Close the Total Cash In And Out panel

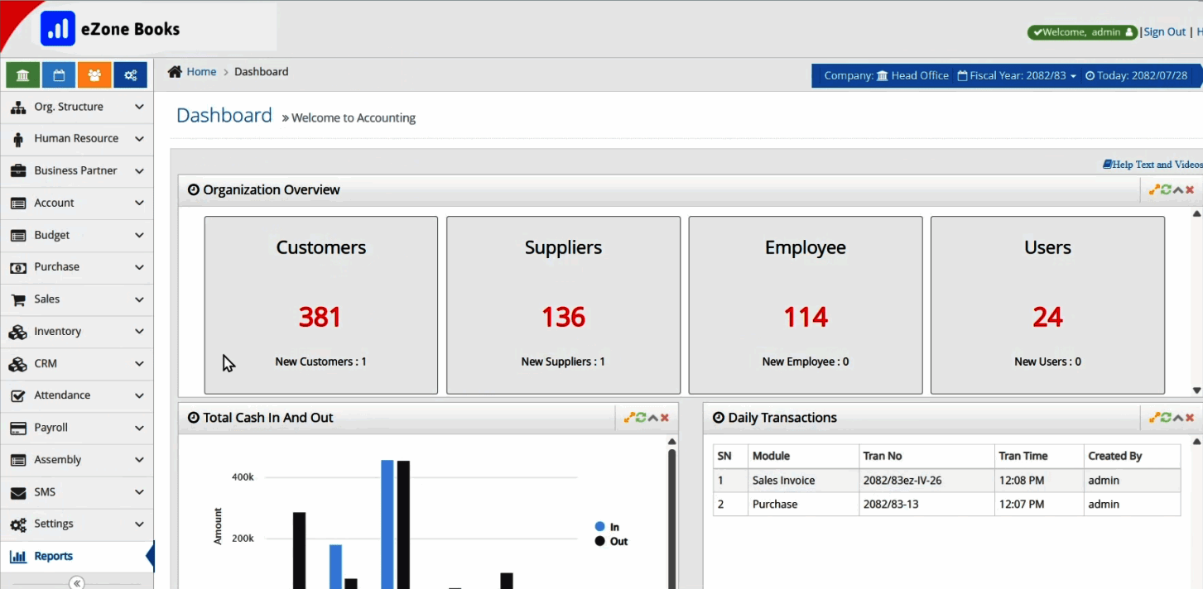pyautogui.click(x=665, y=418)
